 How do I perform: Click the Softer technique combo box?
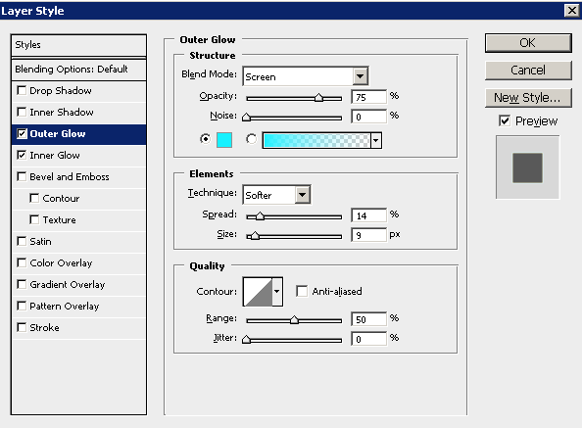click(x=277, y=195)
